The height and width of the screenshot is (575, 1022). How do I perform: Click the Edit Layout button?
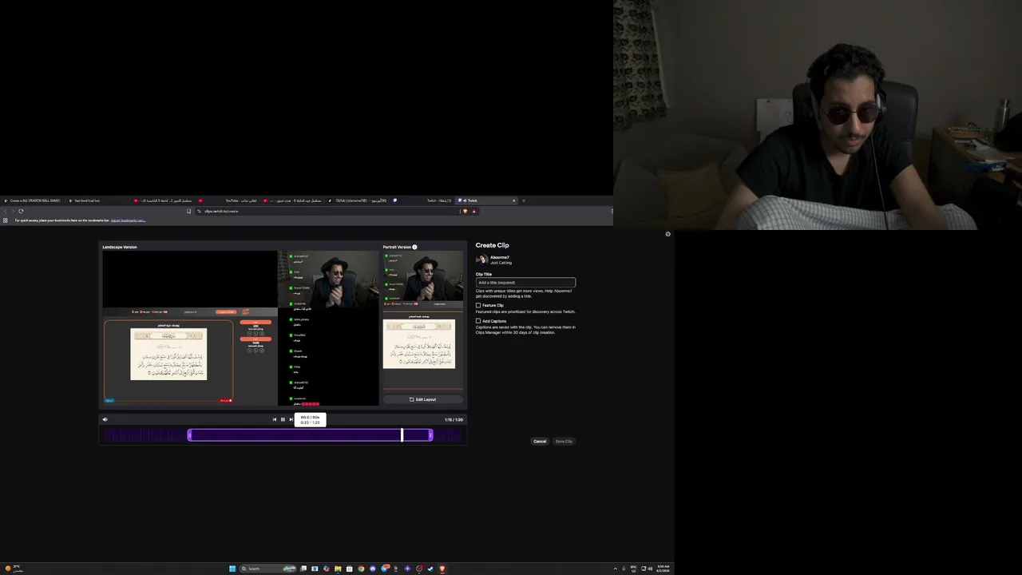(422, 399)
